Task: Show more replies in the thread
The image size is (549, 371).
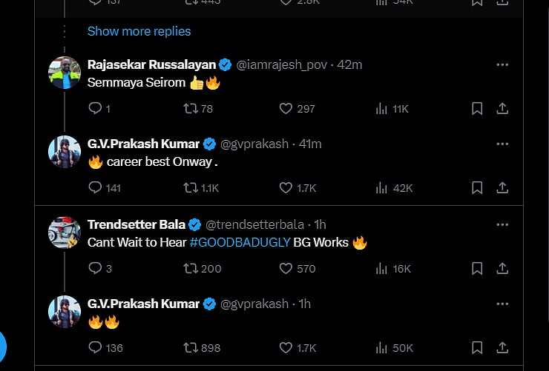Action: (x=139, y=31)
